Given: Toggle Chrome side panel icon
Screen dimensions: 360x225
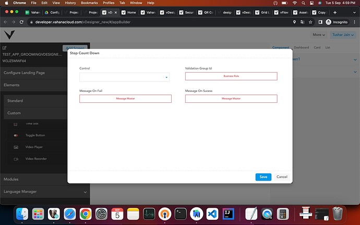Looking at the screenshot, I should pos(320,22).
